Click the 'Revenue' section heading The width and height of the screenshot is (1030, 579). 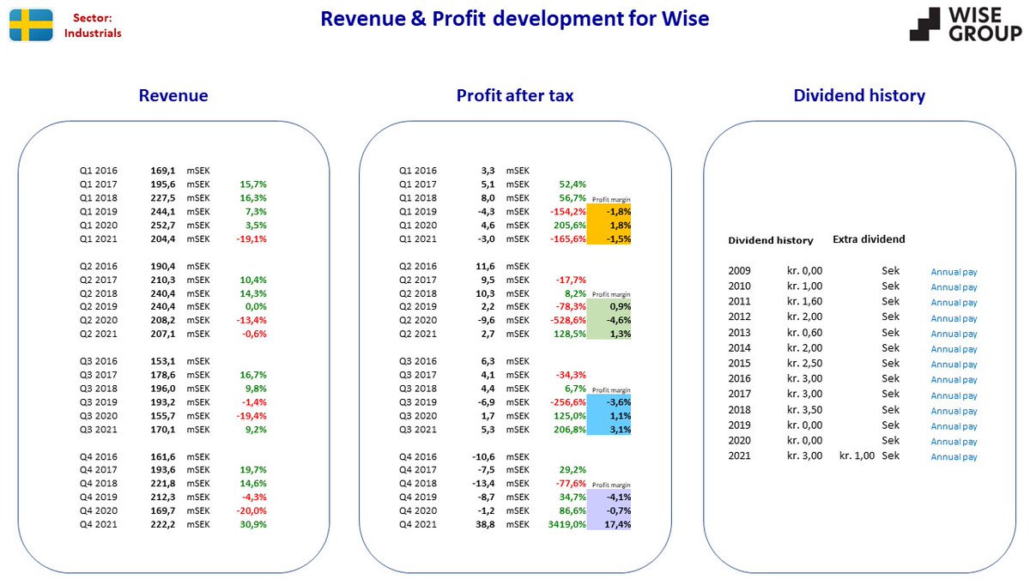tap(173, 96)
